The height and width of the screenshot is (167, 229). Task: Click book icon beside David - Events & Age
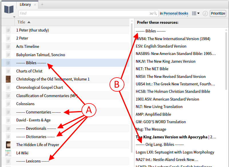point(8,120)
